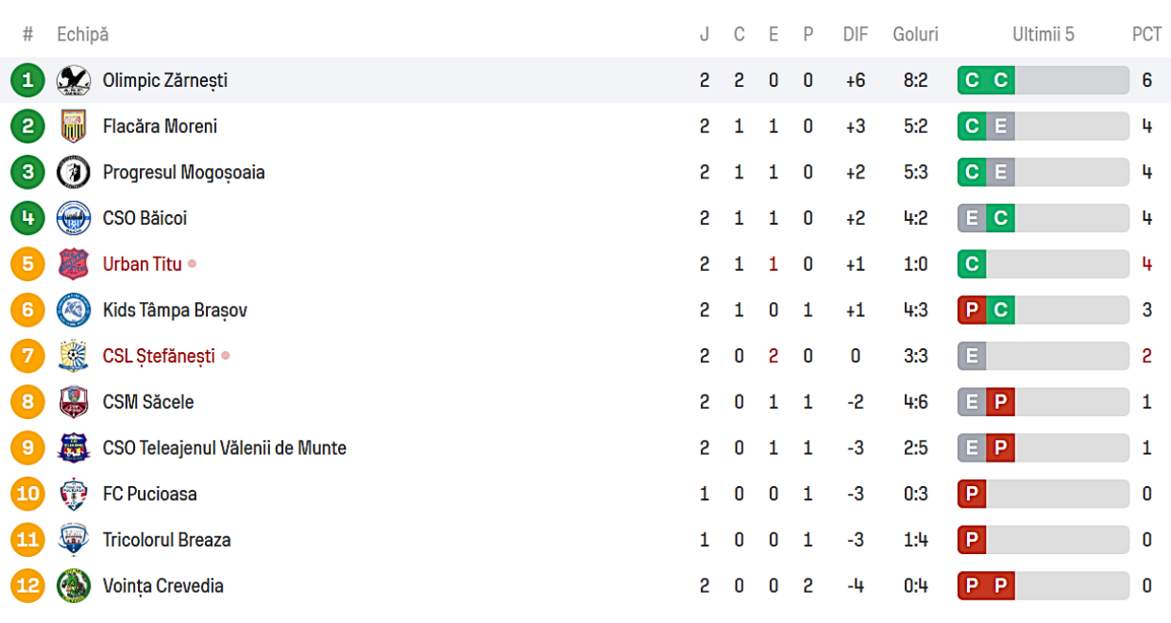Click the CSM Săcele shield crest
Viewport: 1171px width, 623px height.
point(73,402)
